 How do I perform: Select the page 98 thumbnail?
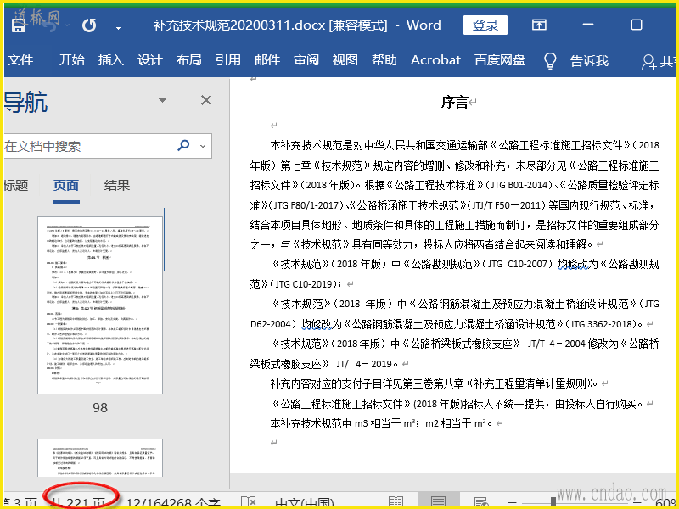tap(100, 304)
